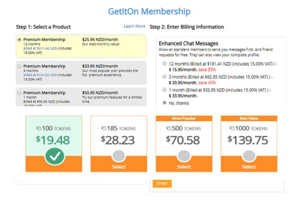Click Select under 185 tokens package
Viewport: 294px width, 201px height.
[x=119, y=167]
